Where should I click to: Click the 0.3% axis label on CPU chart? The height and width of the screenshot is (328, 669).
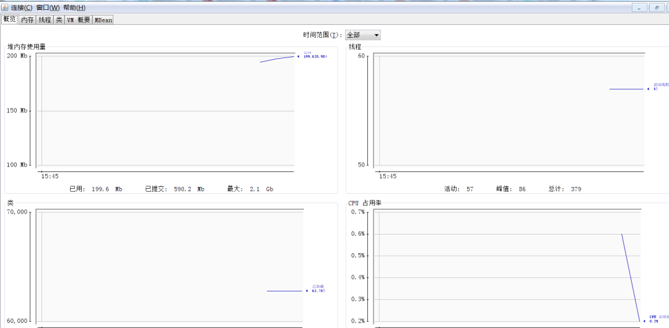358,299
